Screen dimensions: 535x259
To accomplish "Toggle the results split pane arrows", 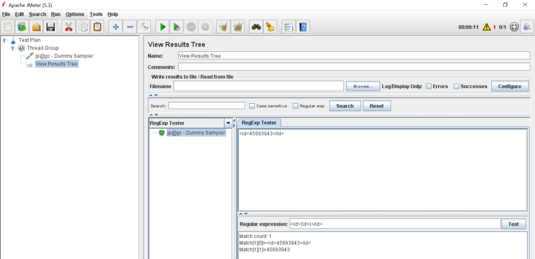I will point(234,123).
